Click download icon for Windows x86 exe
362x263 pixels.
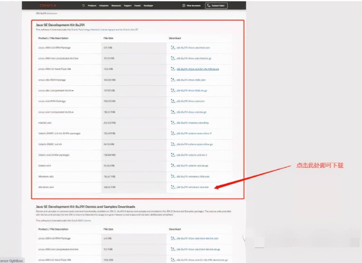(173, 176)
